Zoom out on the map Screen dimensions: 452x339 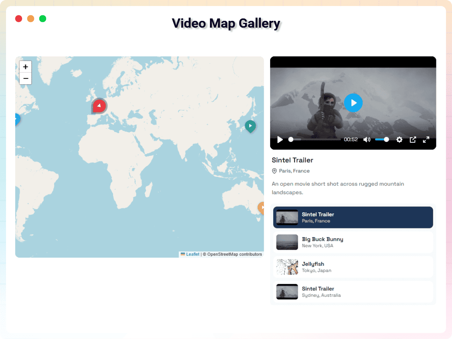[x=25, y=79]
